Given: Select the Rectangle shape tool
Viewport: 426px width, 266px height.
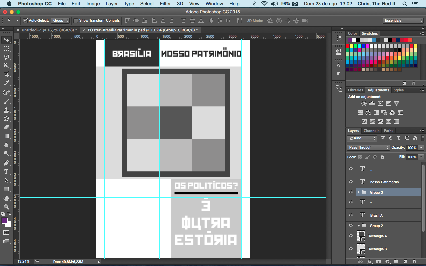Looking at the screenshot, I should click(x=6, y=189).
